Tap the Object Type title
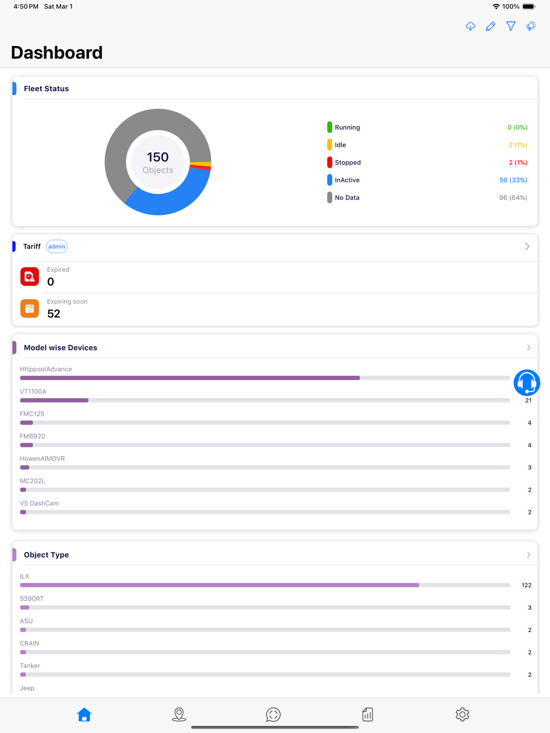The image size is (550, 733). click(46, 555)
